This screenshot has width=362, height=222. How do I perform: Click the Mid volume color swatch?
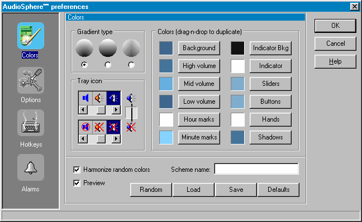coord(166,84)
